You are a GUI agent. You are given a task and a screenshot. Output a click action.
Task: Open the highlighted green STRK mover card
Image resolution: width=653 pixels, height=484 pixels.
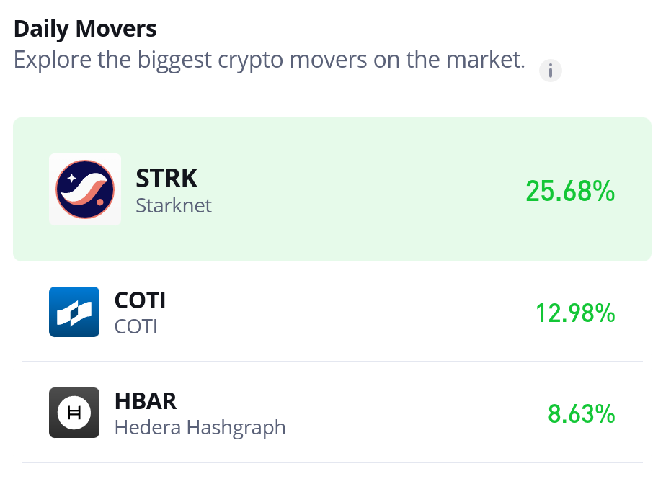tap(332, 189)
